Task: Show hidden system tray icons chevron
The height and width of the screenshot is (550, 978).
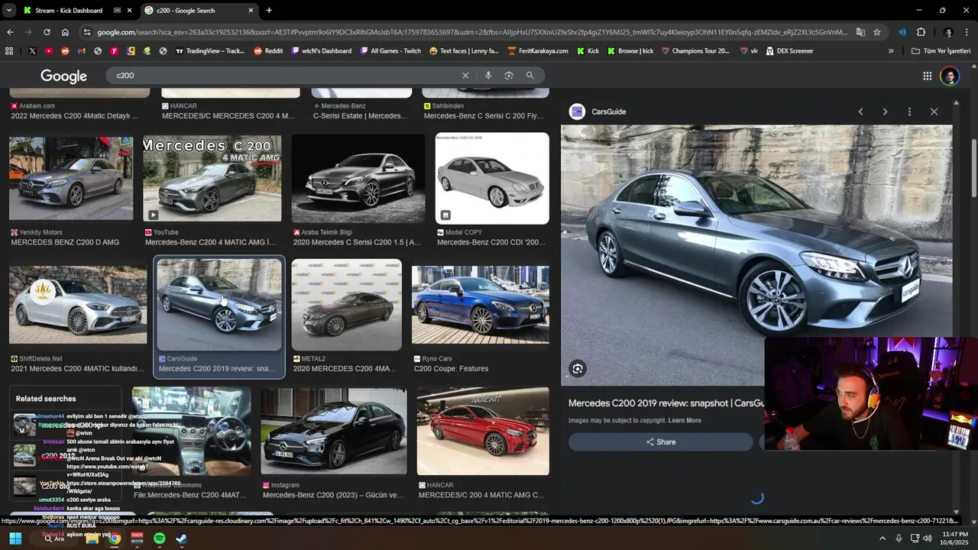Action: coord(882,539)
